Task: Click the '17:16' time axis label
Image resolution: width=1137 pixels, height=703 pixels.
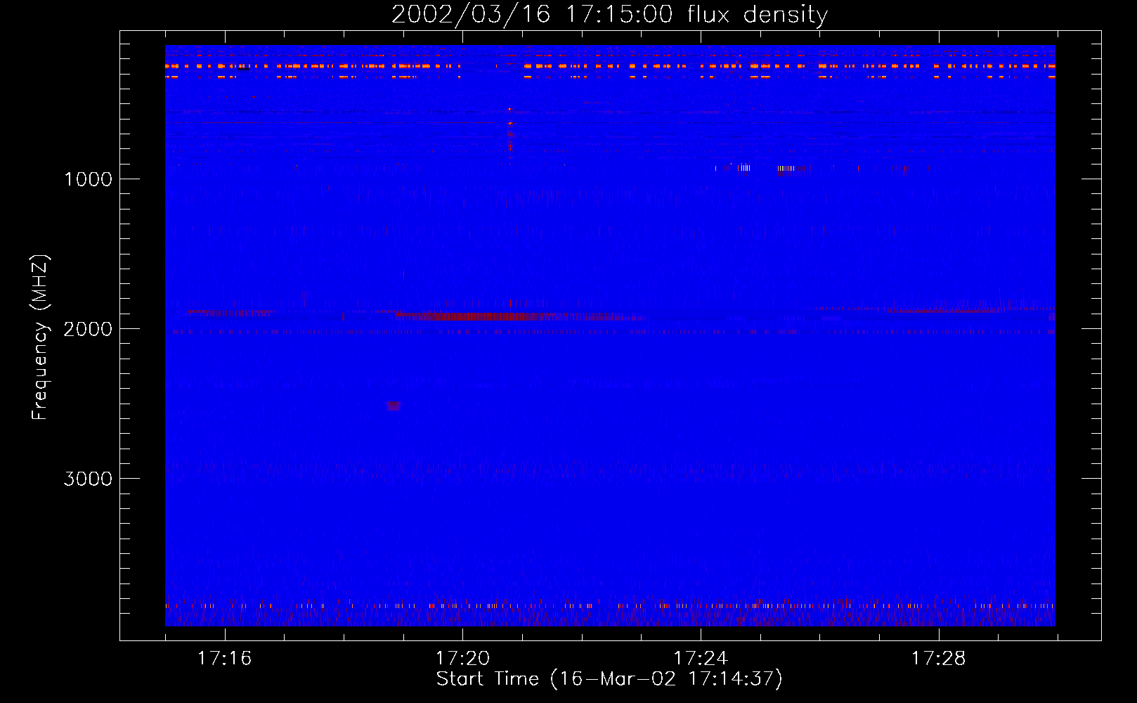Action: pos(224,658)
